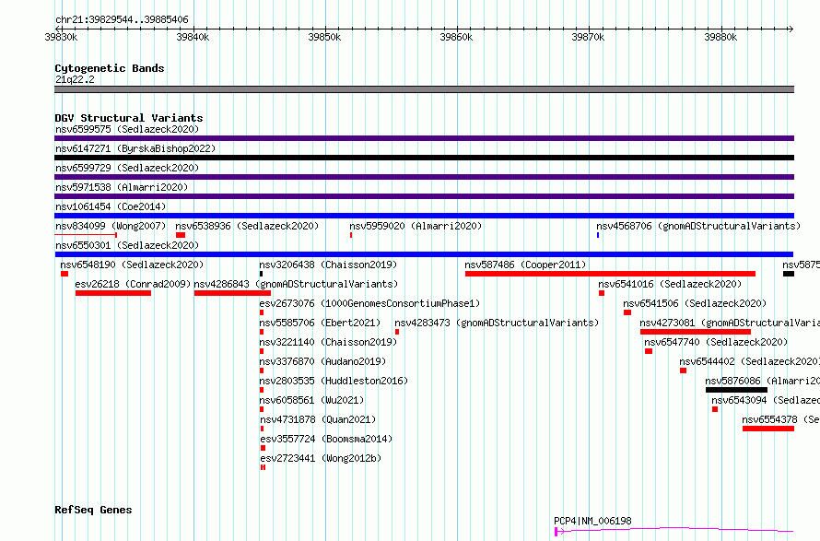Click the red nsv6544402 marker block
The height and width of the screenshot is (541, 820).
click(x=683, y=370)
